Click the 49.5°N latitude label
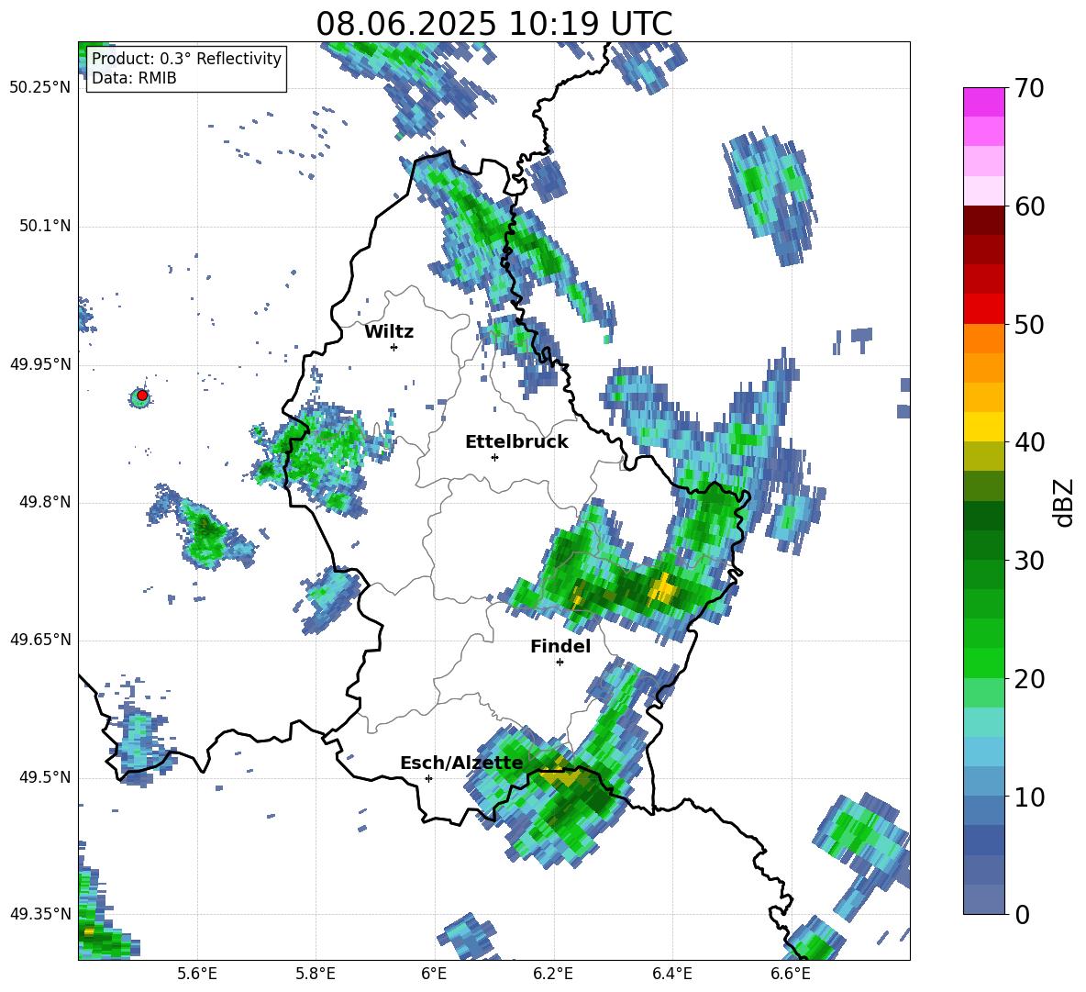 45,777
